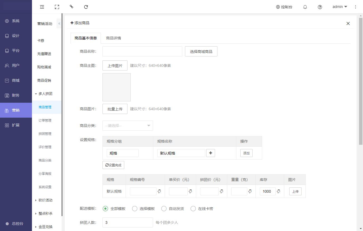Open the 商品分类 dropdown selector

128,126
